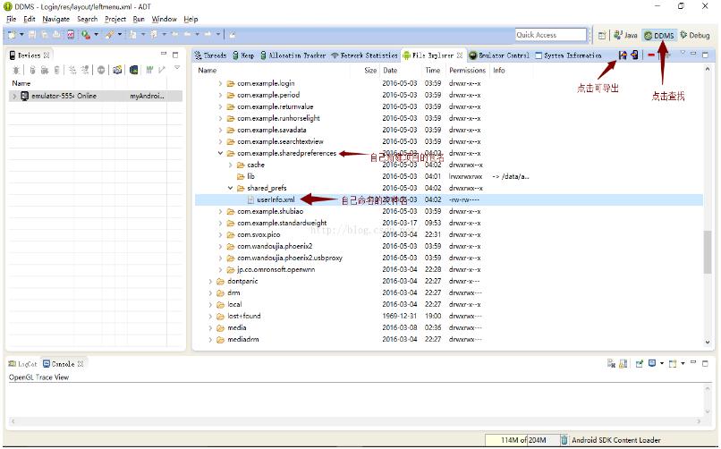Click the Run green button icon
The height and width of the screenshot is (449, 721).
click(x=86, y=35)
